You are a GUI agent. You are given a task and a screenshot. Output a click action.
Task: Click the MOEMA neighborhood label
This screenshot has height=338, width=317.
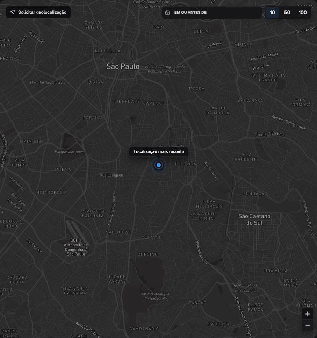[x=63, y=170]
